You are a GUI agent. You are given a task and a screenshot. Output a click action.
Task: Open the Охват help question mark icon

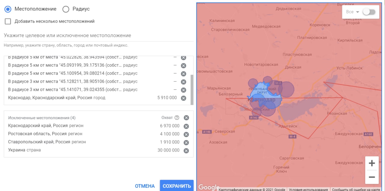tap(177, 118)
